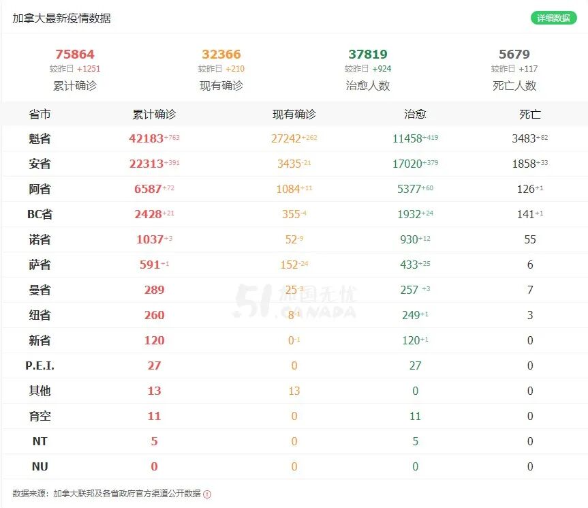Select the BC省 row label
The width and height of the screenshot is (588, 508).
(40, 214)
